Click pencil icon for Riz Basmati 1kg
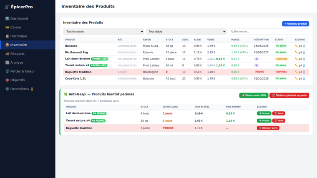Image resolution: width=317 pixels, height=178 pixels. [296, 53]
